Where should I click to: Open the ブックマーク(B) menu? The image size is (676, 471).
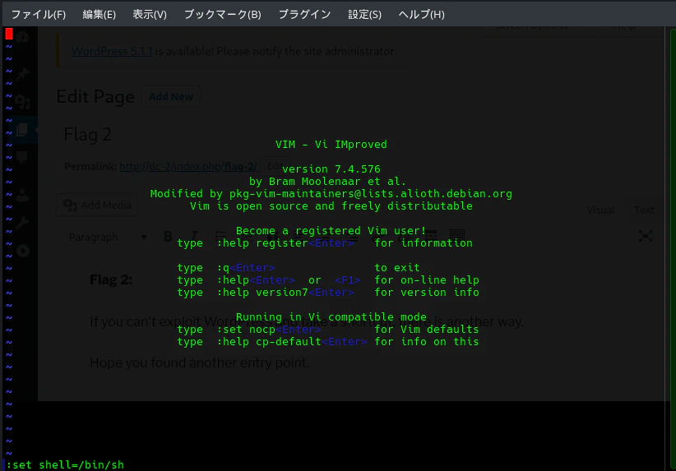[223, 14]
